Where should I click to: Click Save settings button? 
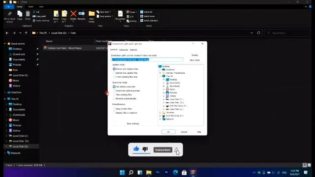point(133,123)
